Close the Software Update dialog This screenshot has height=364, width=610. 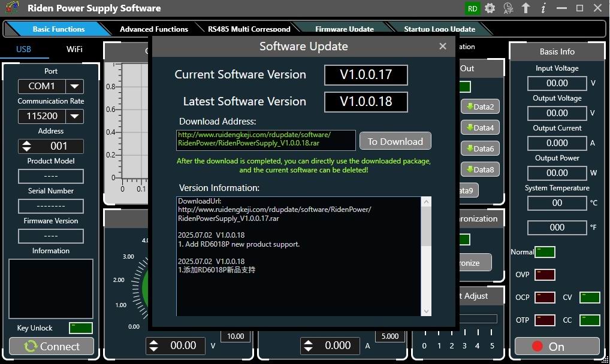pyautogui.click(x=442, y=46)
